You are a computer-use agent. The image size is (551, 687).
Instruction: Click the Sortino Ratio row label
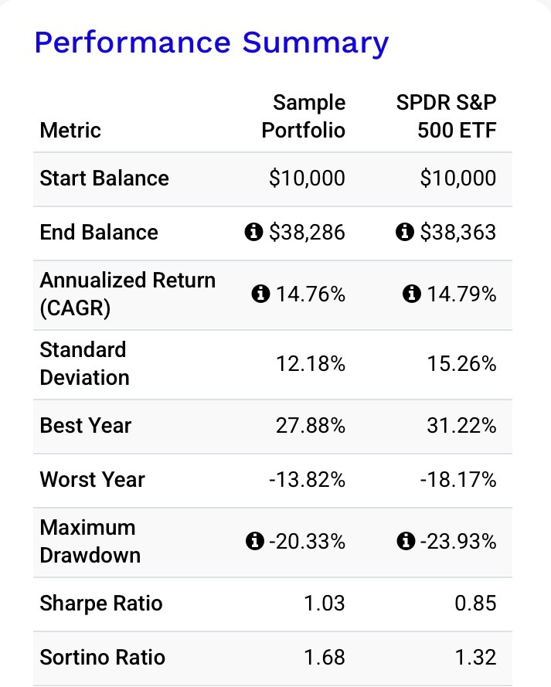[103, 658]
